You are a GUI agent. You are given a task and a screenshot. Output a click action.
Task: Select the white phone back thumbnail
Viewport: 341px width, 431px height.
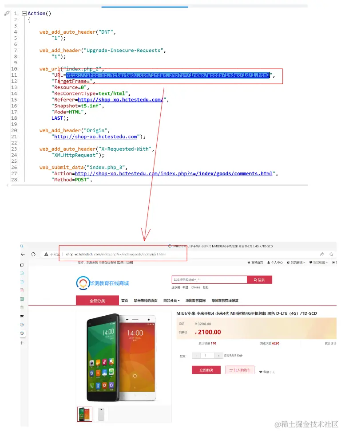101,414
